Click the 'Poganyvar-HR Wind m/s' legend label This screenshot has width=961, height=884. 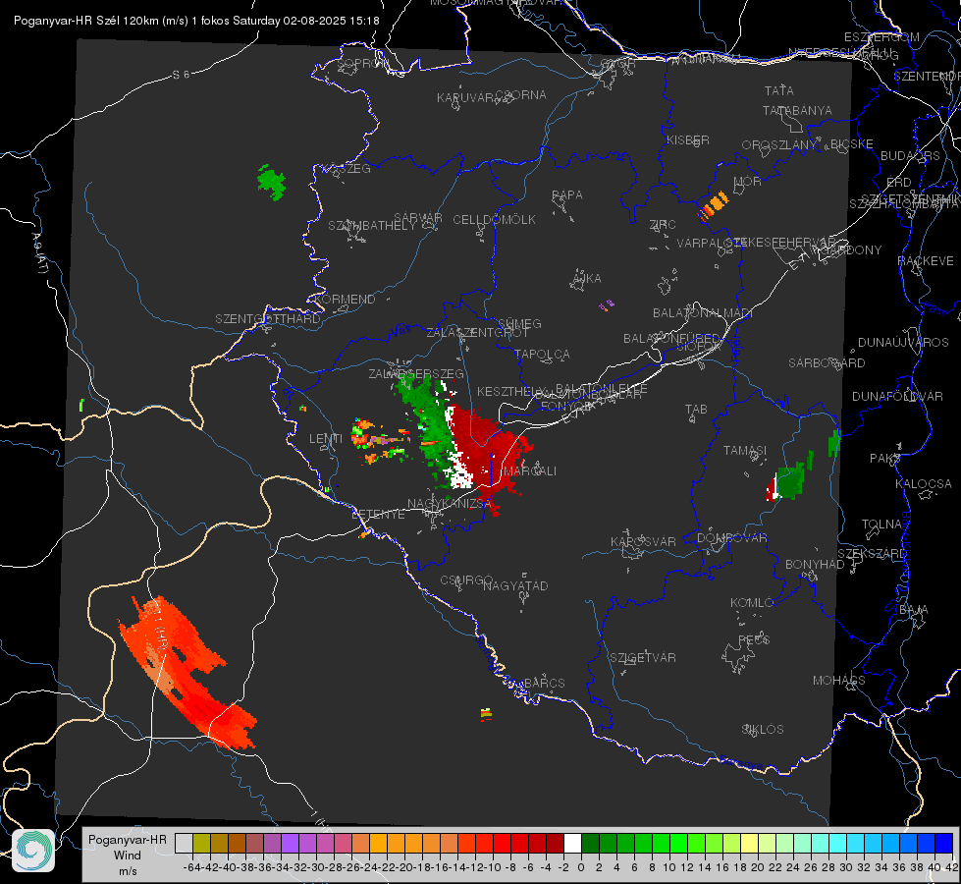[x=128, y=855]
